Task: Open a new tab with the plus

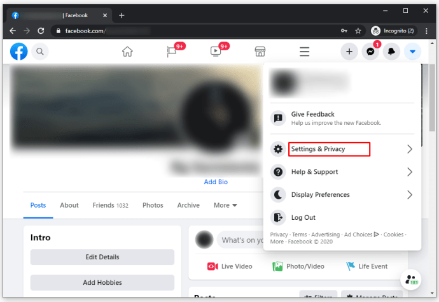Action: tap(122, 15)
